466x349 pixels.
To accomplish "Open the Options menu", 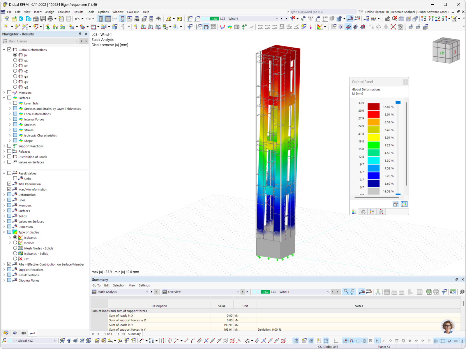I will pyautogui.click(x=103, y=12).
